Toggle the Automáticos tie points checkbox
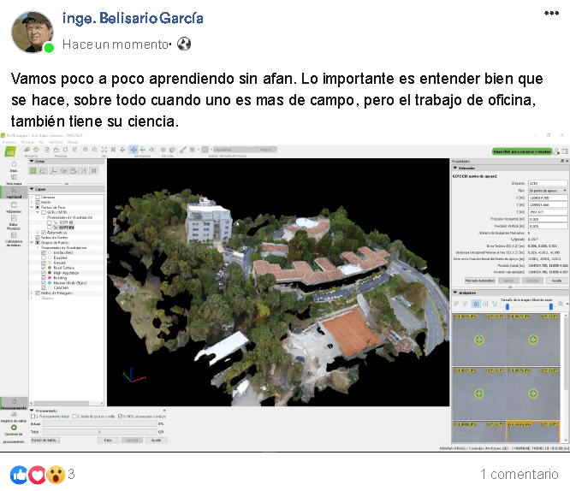This screenshot has height=491, width=570. coord(44,232)
